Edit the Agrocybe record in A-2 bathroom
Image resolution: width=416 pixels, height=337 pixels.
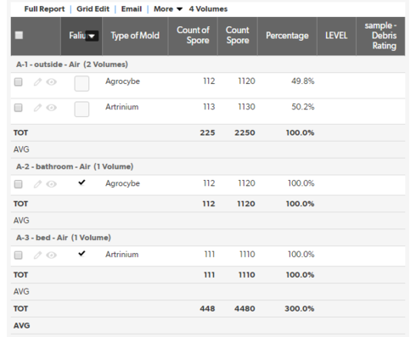point(37,184)
